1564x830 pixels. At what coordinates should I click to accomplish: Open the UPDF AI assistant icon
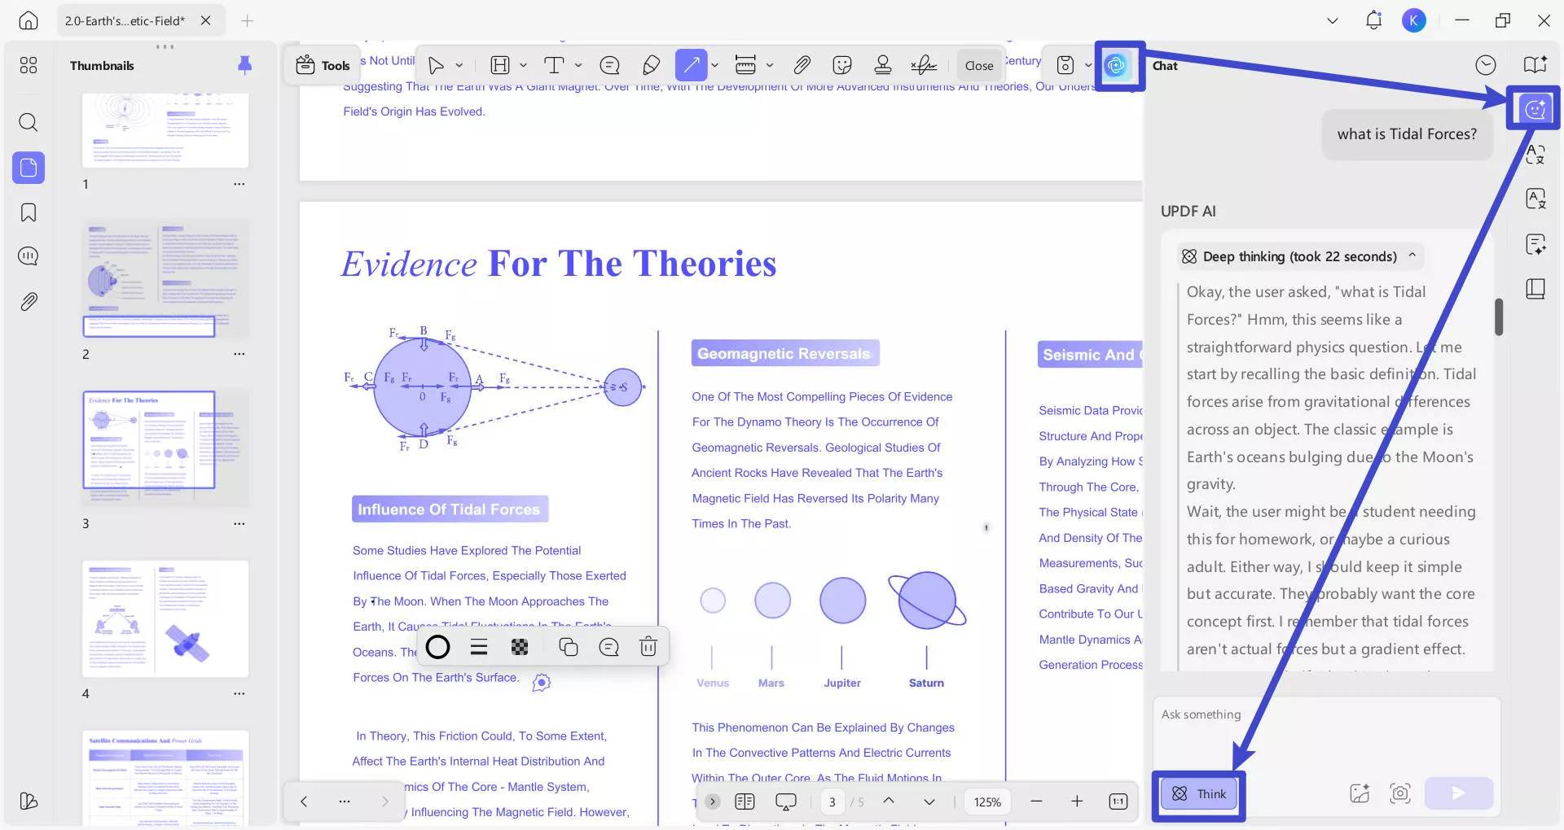click(1116, 65)
